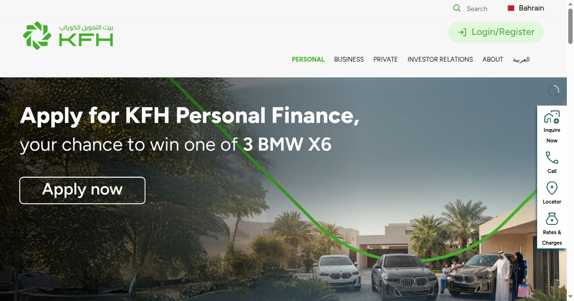Screen dimensions: 574x301
Task: Click the search magnifier icon
Action: coord(457,8)
